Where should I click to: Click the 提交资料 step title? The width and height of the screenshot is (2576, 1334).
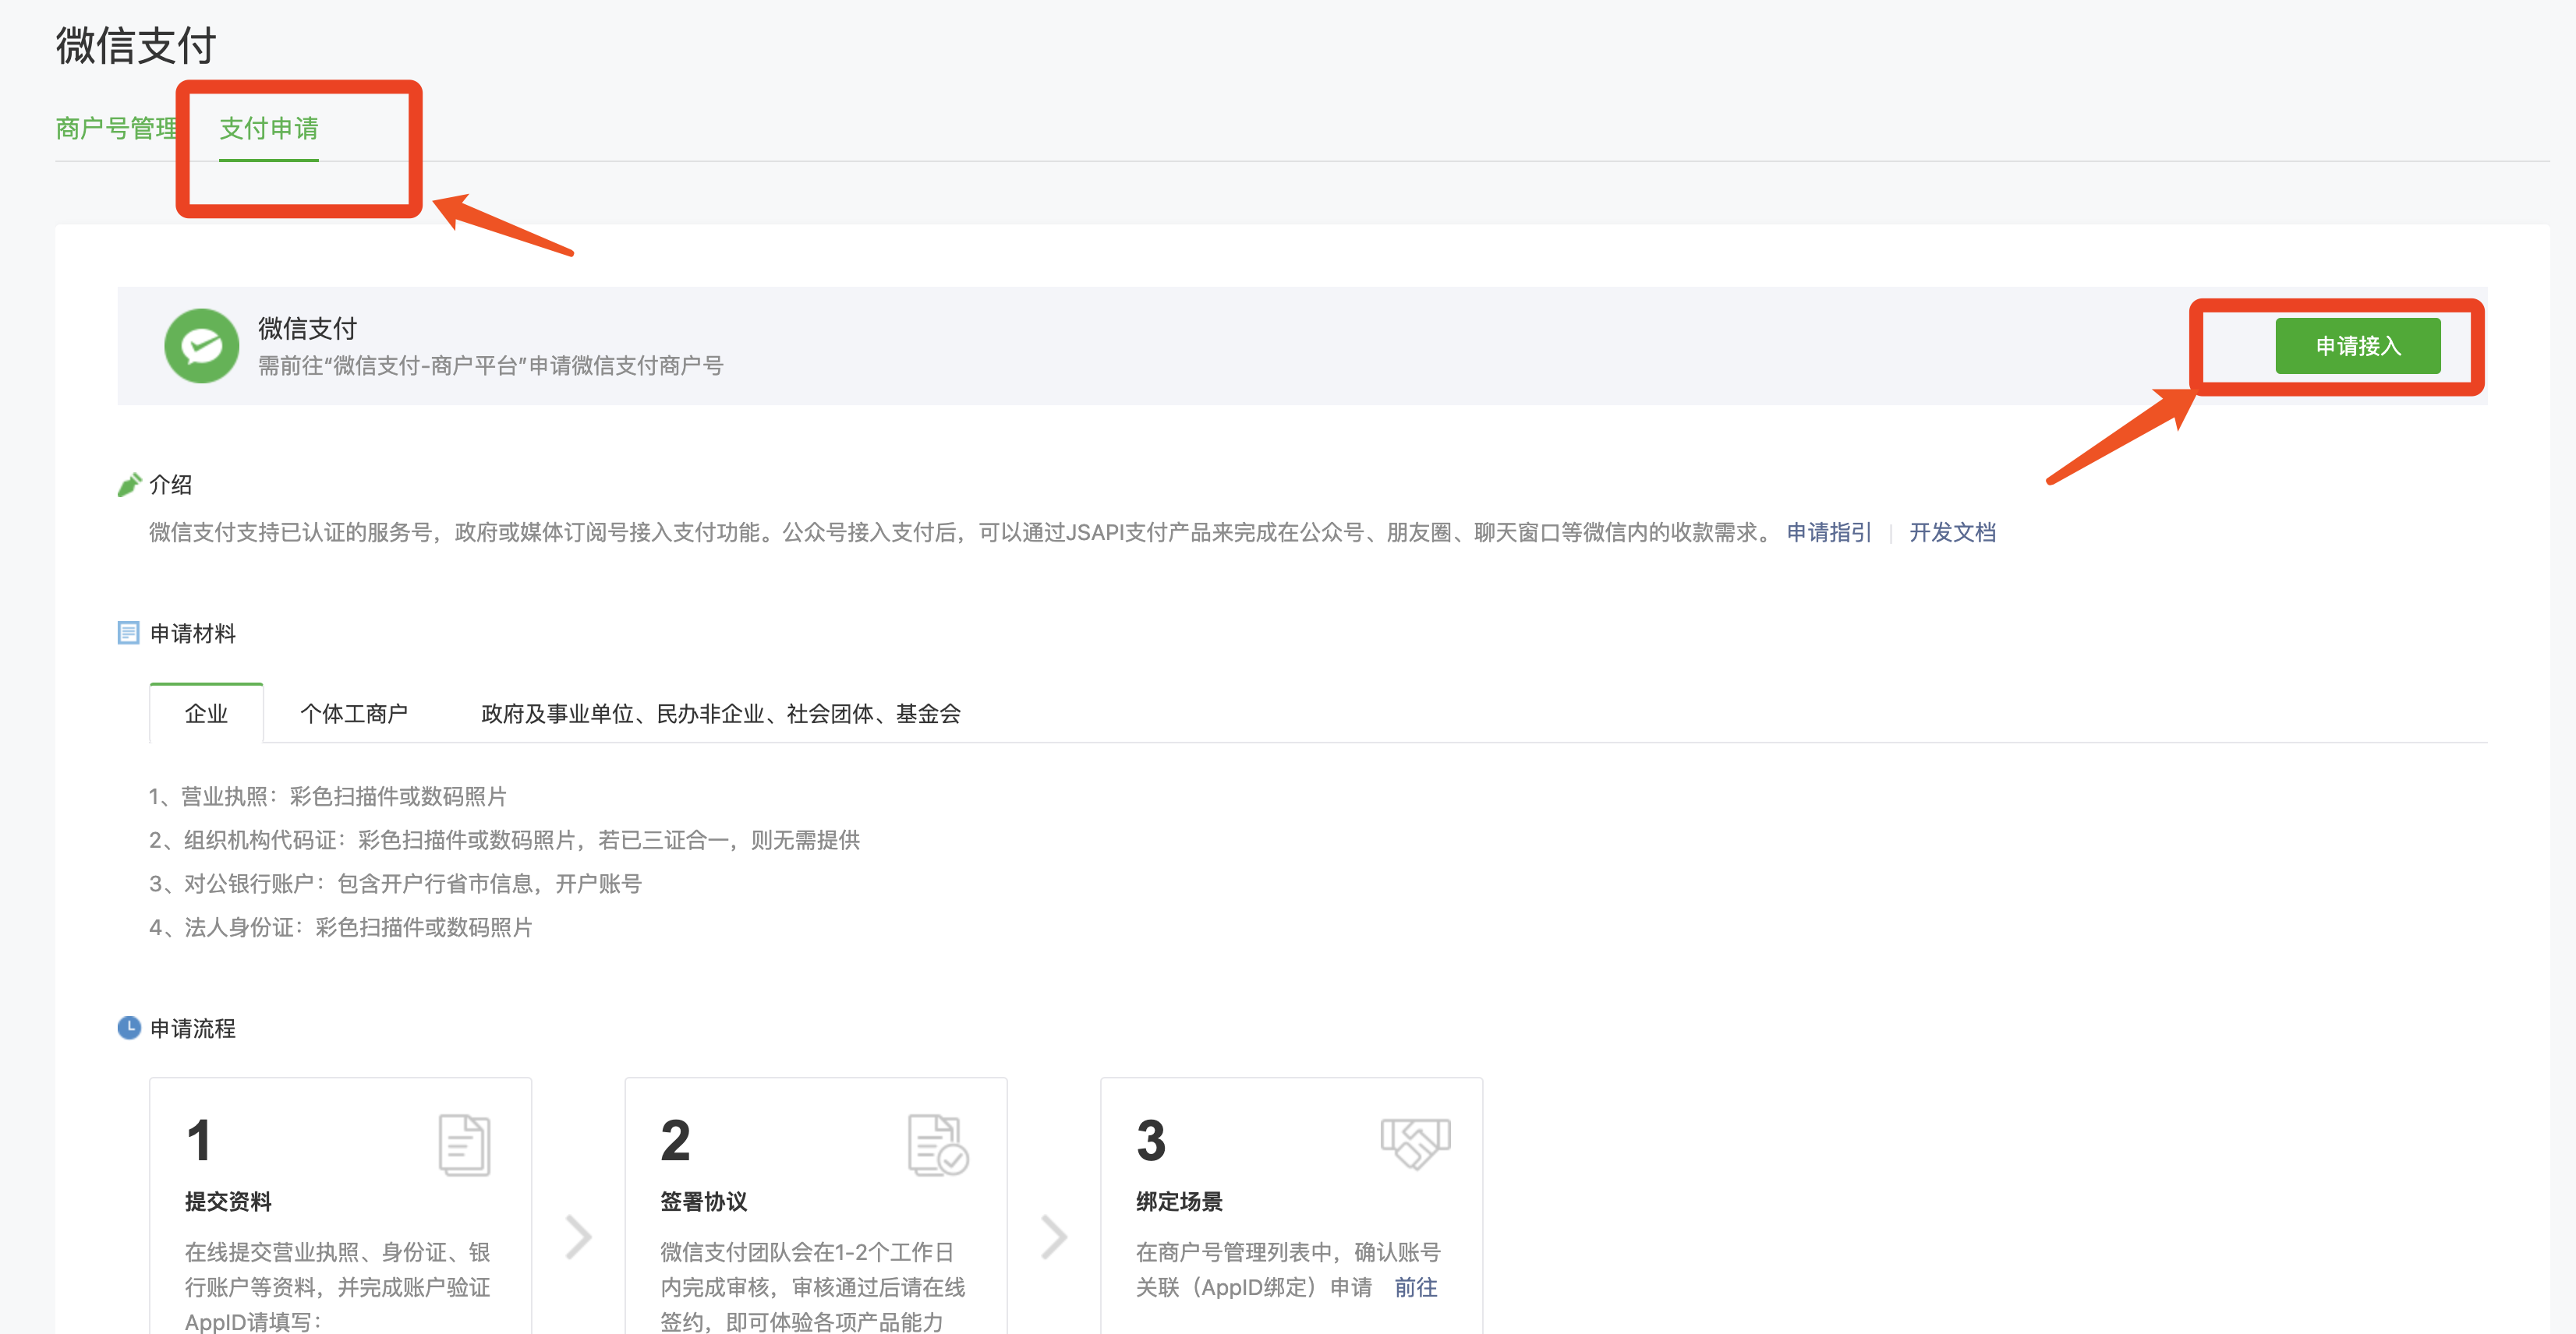point(228,1201)
